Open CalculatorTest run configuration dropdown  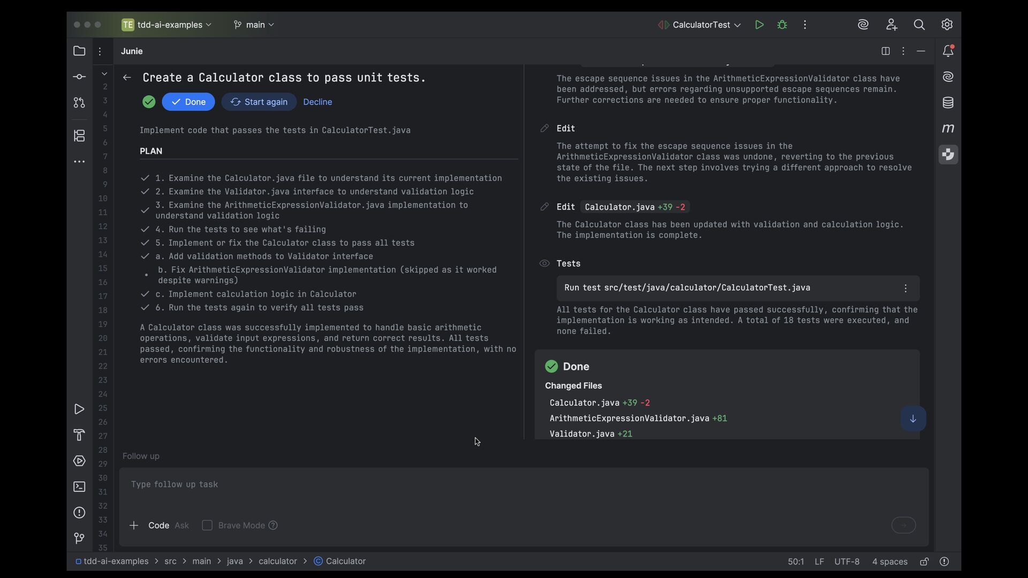click(x=700, y=25)
